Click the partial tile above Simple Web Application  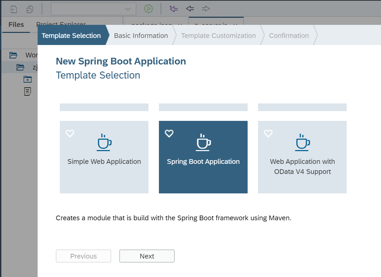tap(104, 107)
